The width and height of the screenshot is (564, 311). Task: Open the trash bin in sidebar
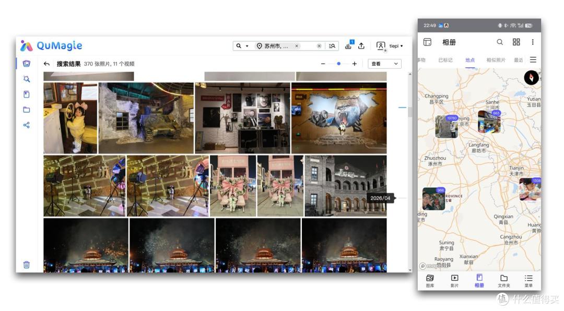tap(27, 265)
